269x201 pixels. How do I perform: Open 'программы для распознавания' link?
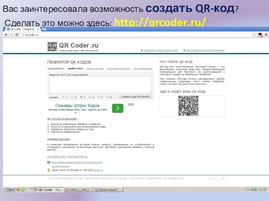point(205,50)
